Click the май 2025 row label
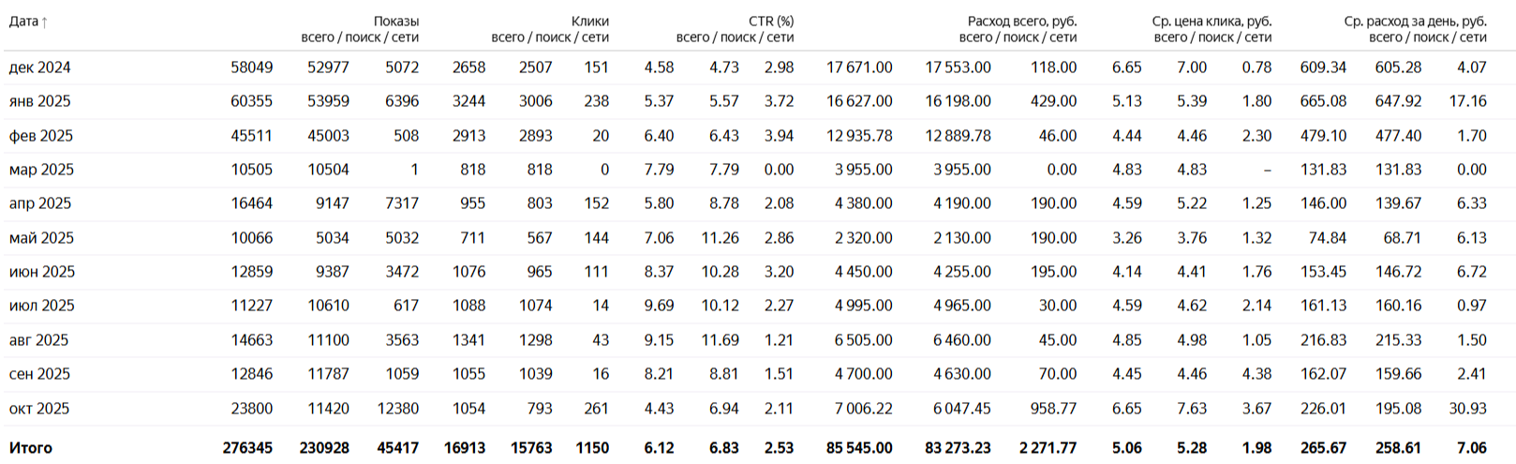1516x464 pixels. pyautogui.click(x=41, y=238)
